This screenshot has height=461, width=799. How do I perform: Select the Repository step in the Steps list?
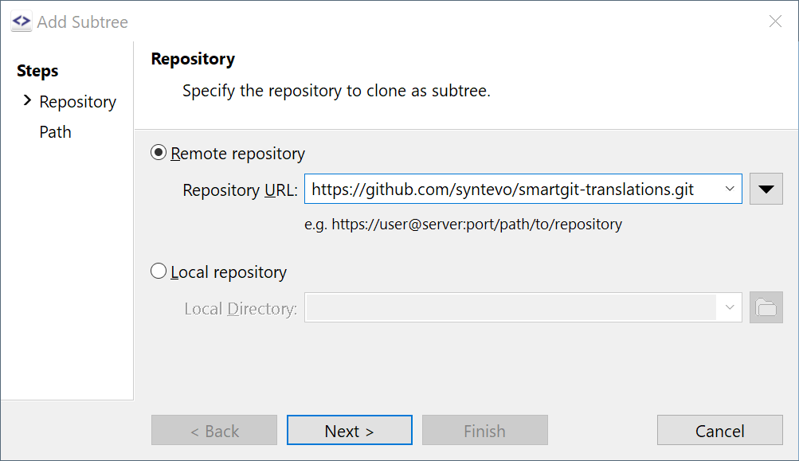tap(76, 101)
